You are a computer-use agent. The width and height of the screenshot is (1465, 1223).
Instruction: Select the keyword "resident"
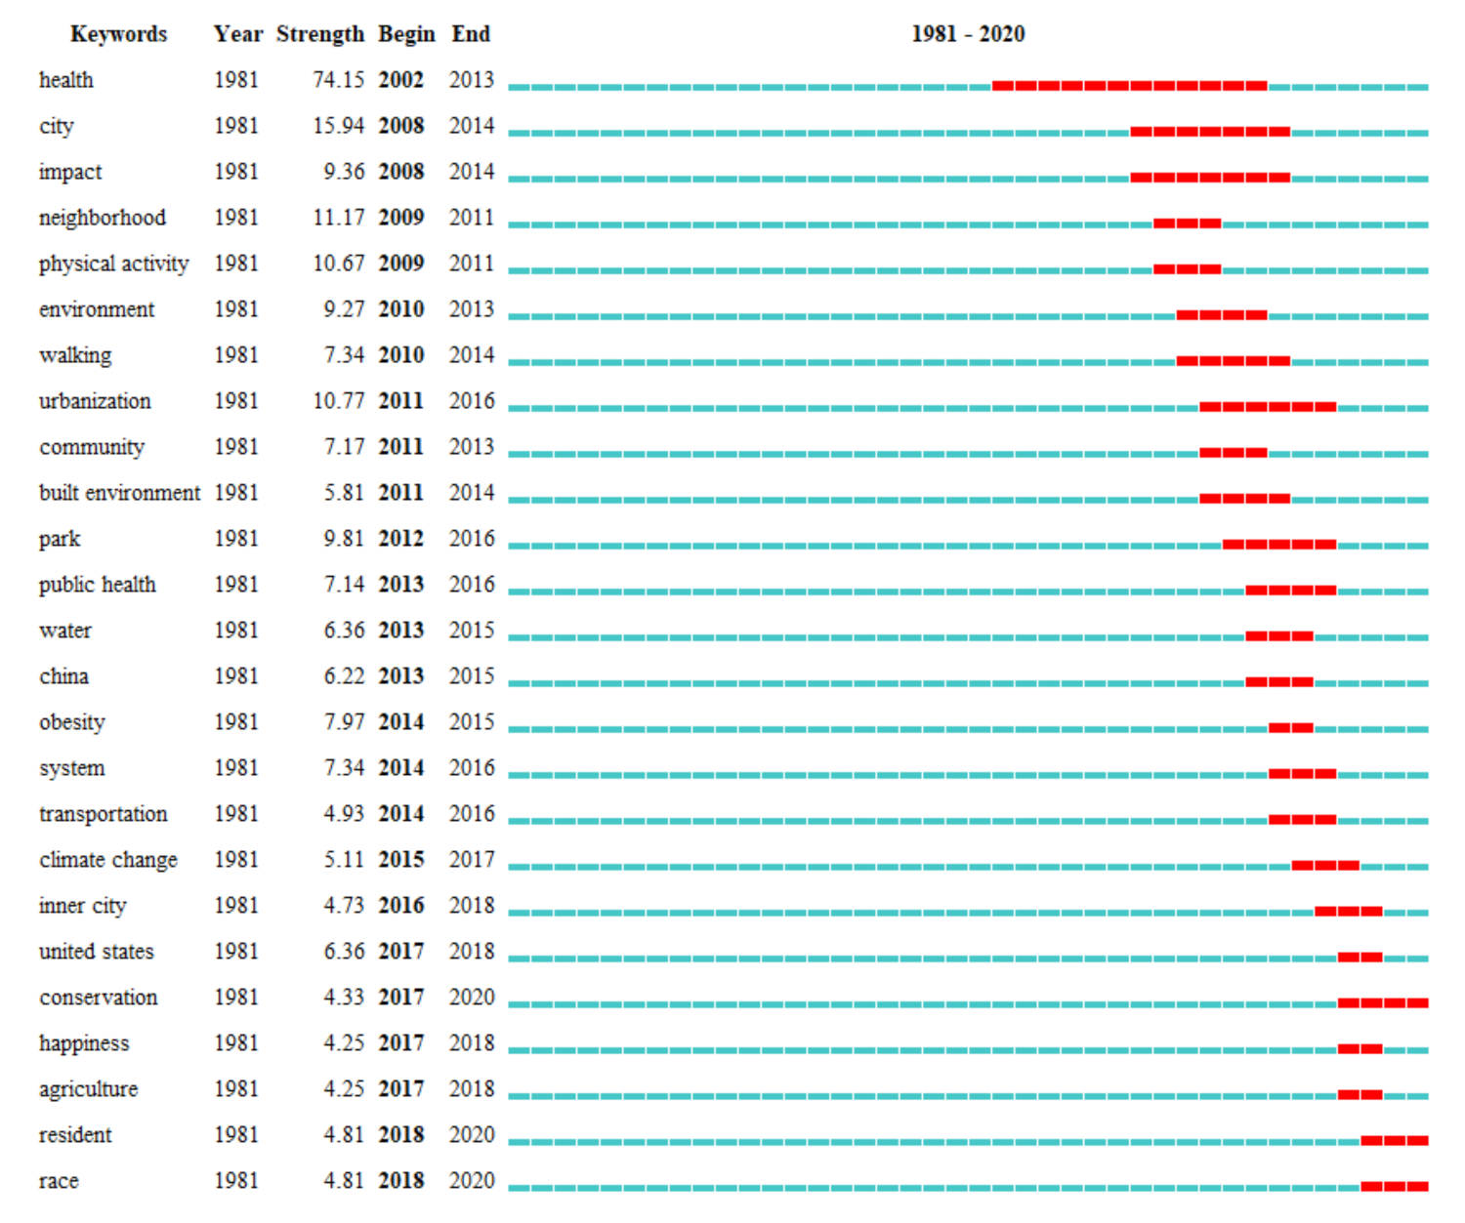pyautogui.click(x=75, y=1135)
